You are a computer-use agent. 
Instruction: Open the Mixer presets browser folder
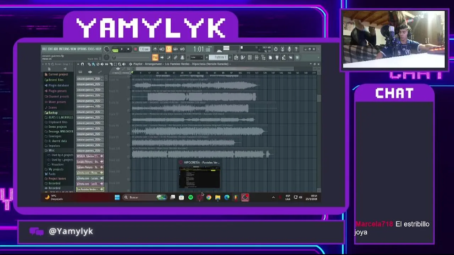click(57, 102)
